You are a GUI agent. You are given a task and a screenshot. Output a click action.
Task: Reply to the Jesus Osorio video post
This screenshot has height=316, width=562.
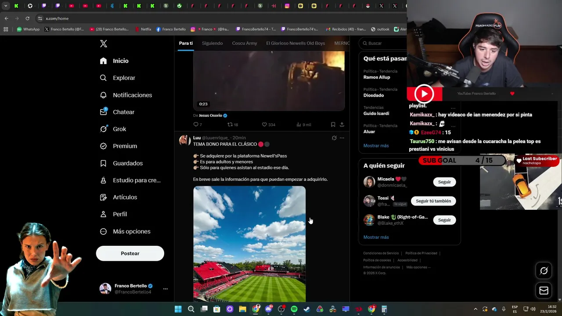click(198, 125)
